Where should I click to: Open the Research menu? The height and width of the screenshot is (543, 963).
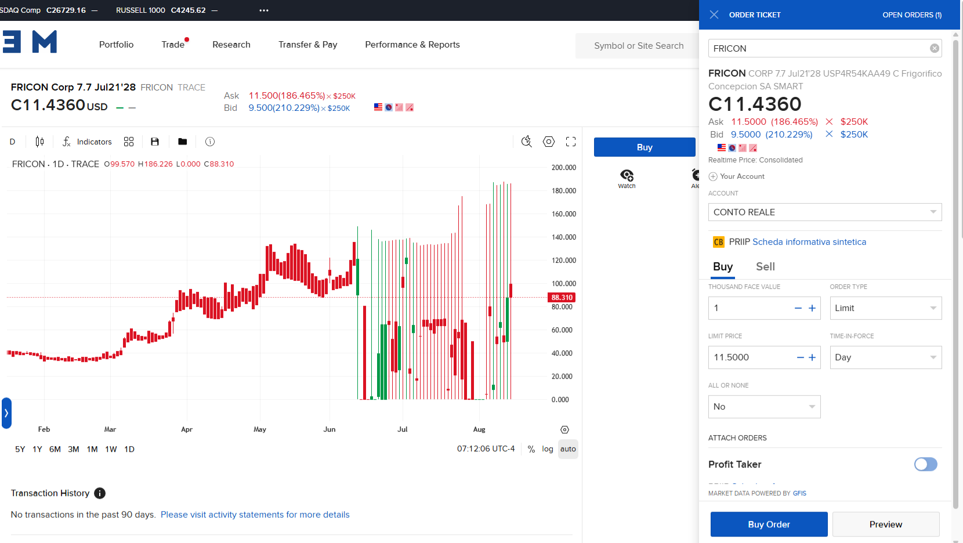pos(231,45)
